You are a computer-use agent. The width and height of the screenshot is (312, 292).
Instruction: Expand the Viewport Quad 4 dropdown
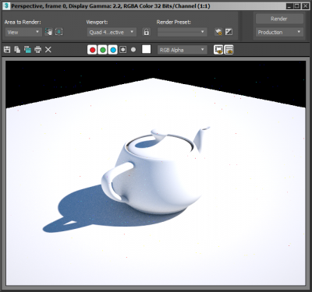(112, 32)
